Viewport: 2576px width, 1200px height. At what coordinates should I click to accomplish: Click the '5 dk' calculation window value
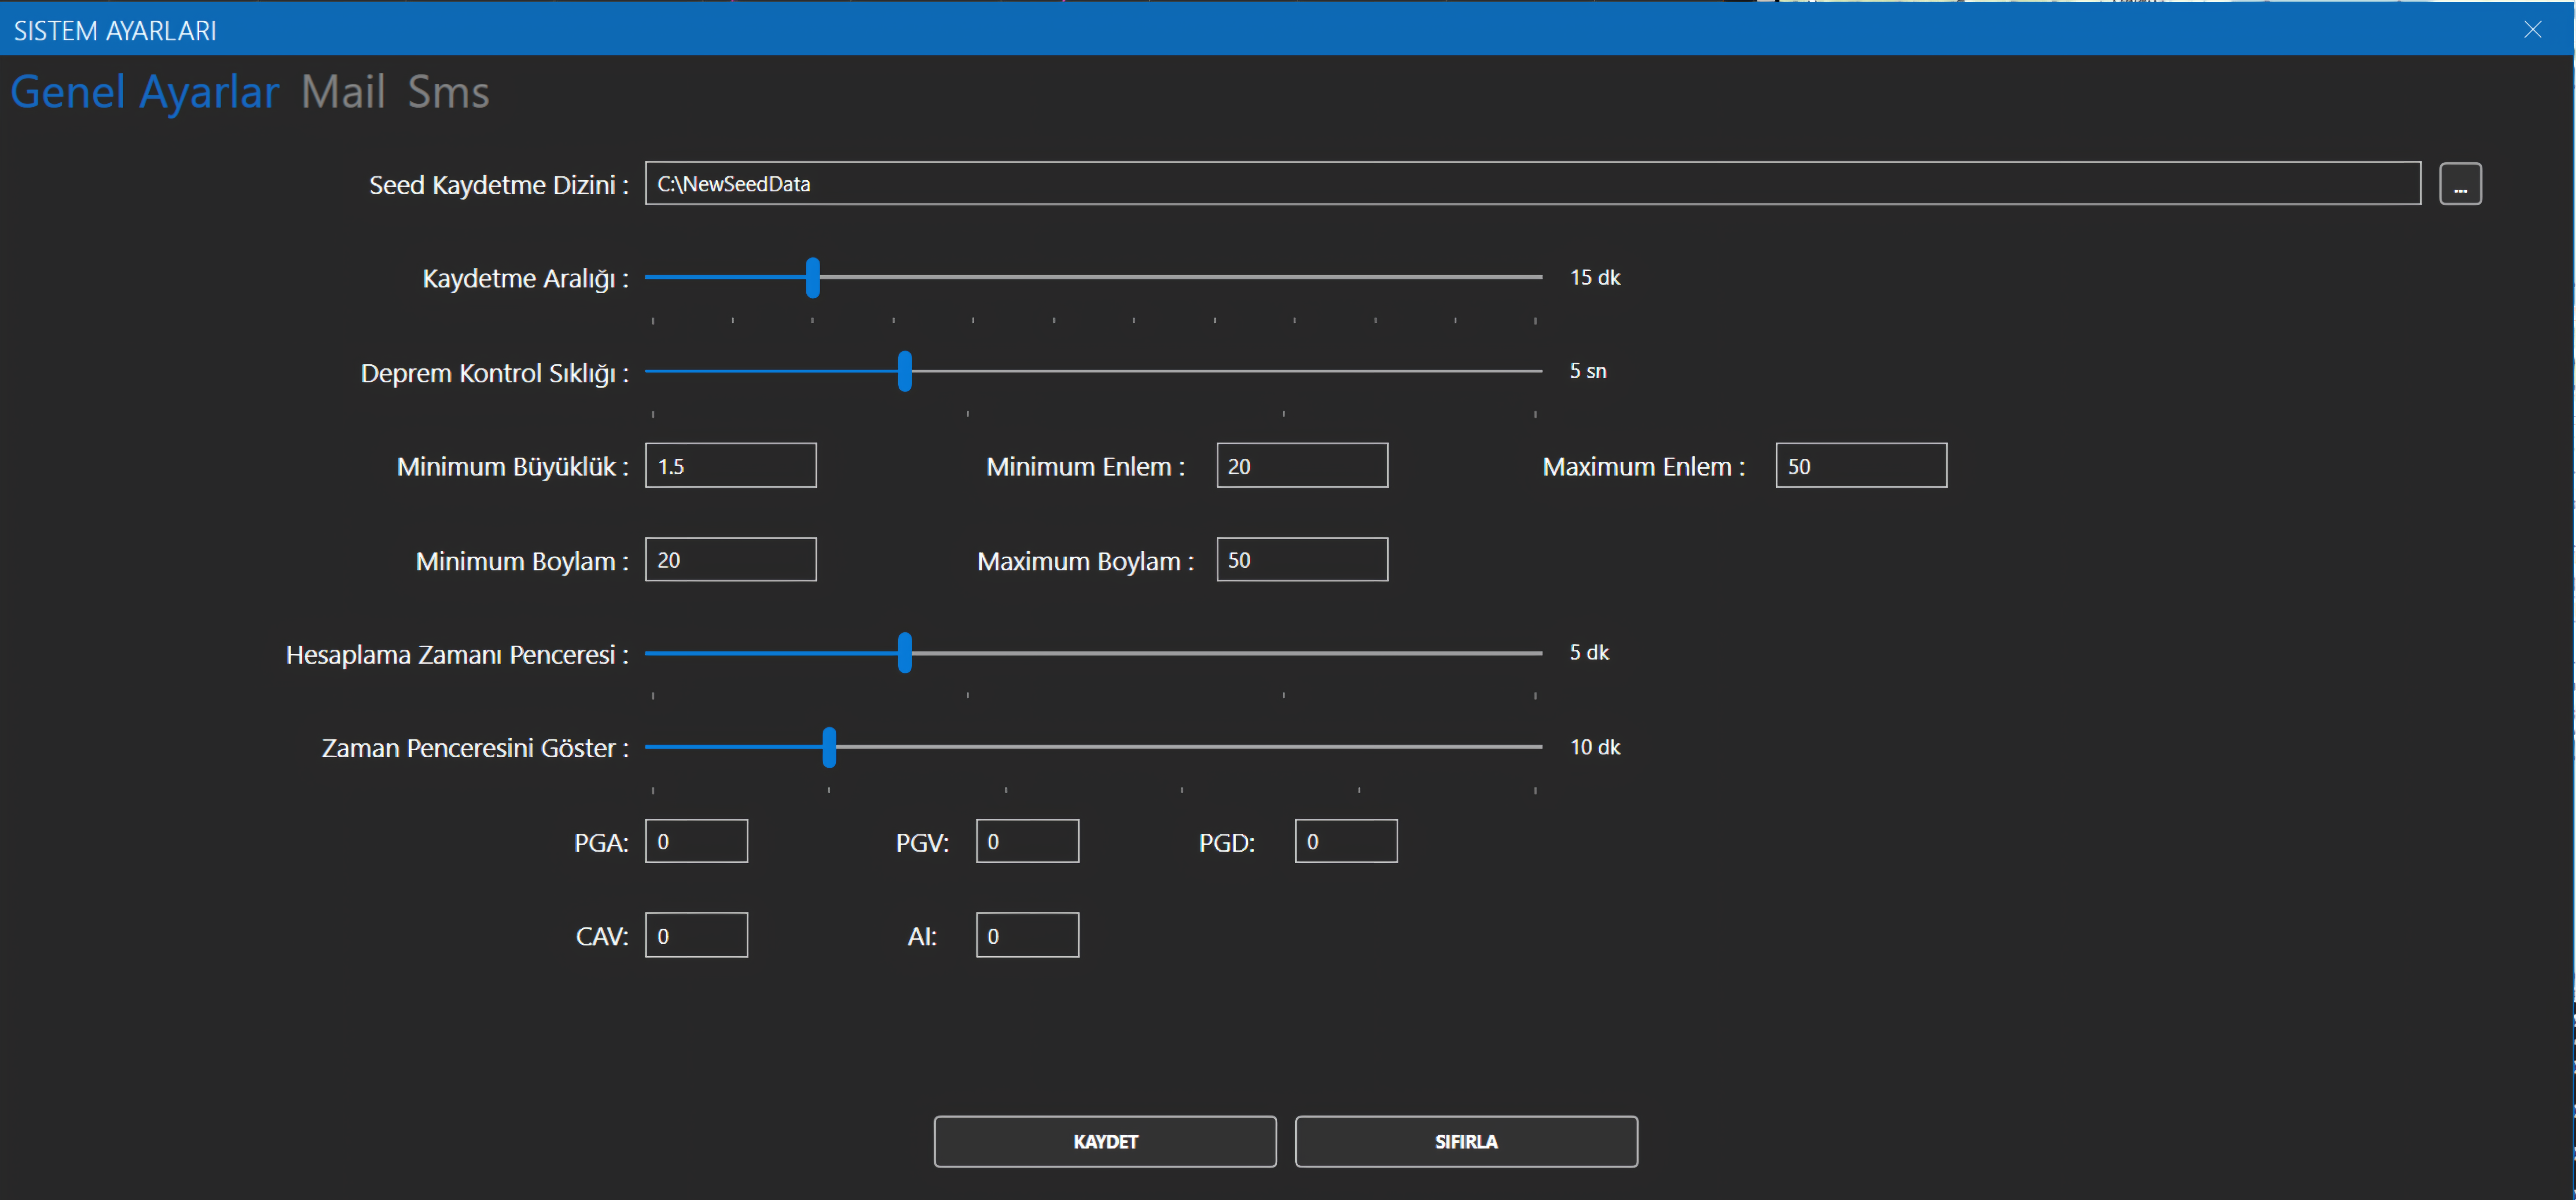[x=1589, y=652]
